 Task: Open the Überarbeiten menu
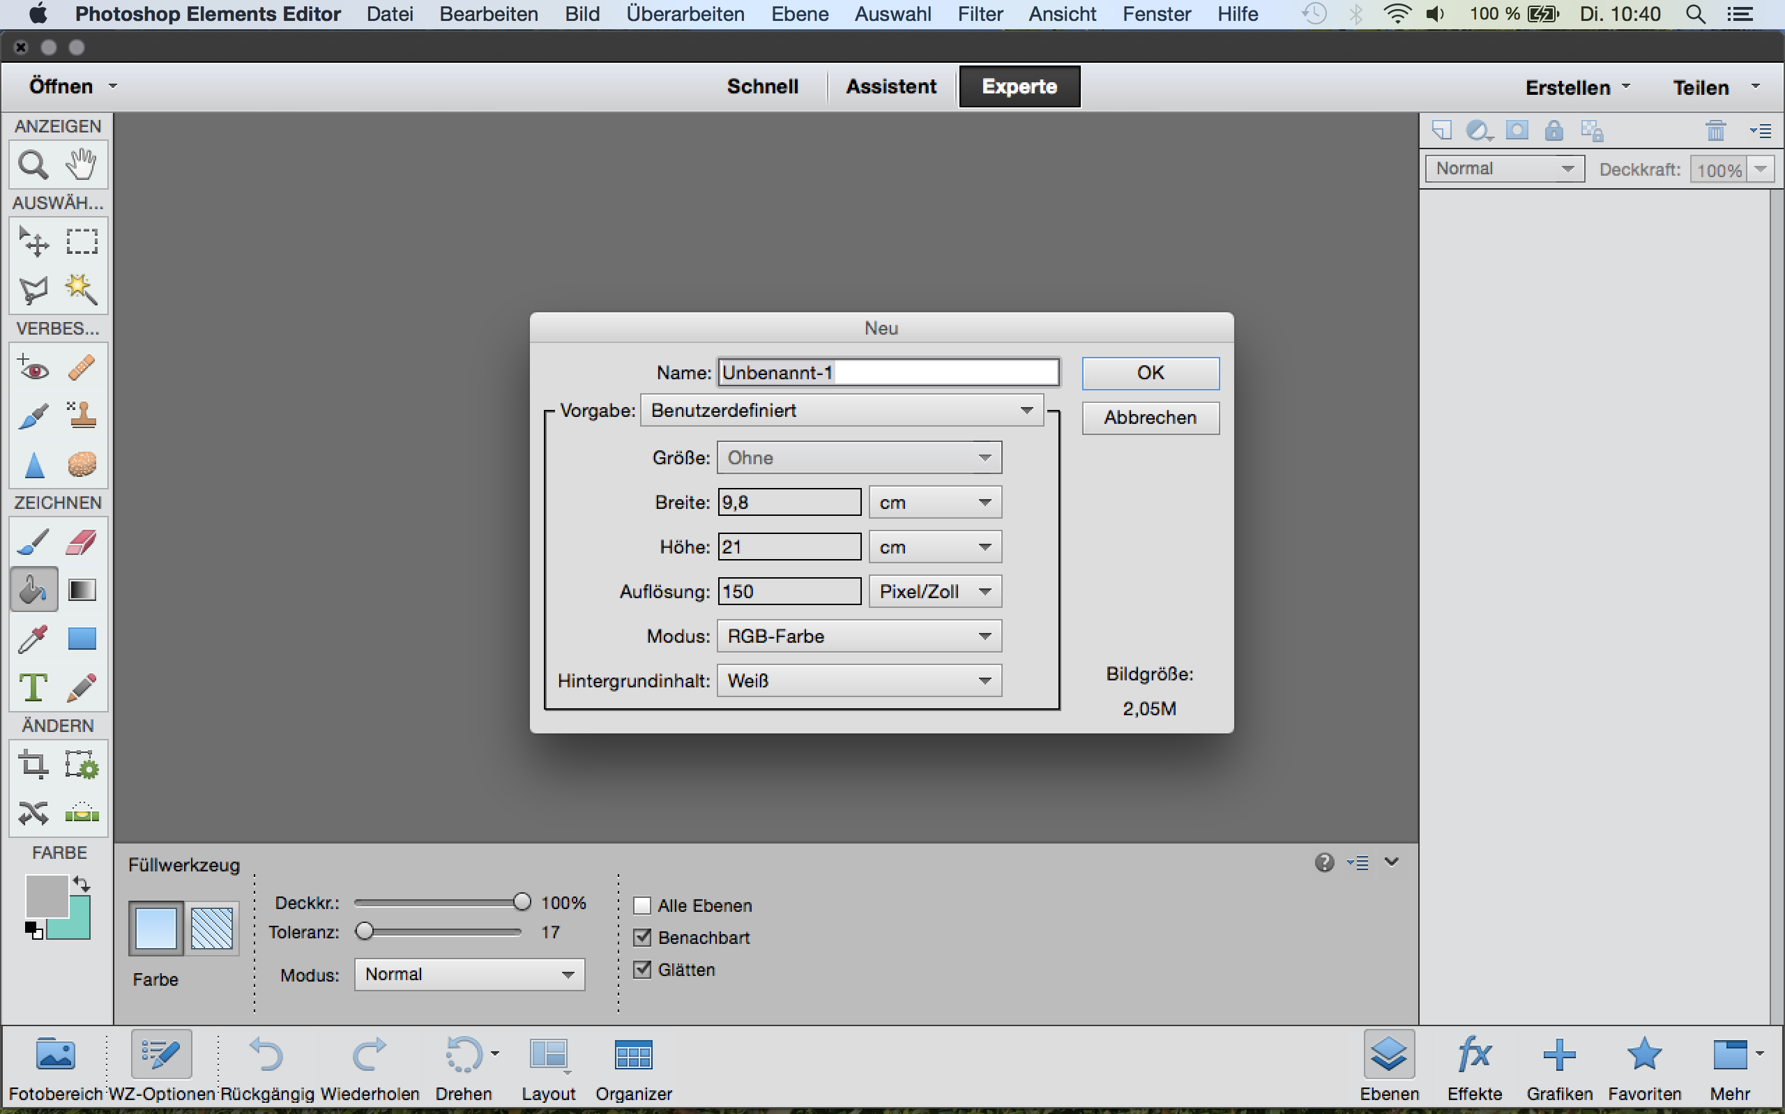(x=685, y=14)
